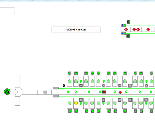Click the empty rounded box at top left
155x127 pixels.
point(7,11)
